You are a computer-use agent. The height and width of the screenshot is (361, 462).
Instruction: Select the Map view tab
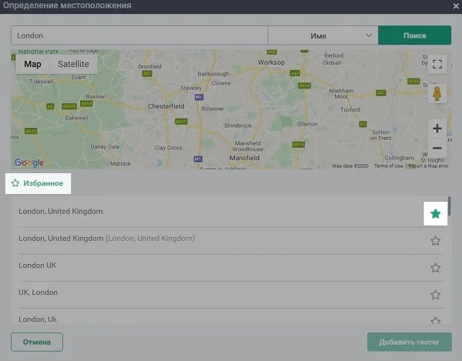[x=32, y=64]
